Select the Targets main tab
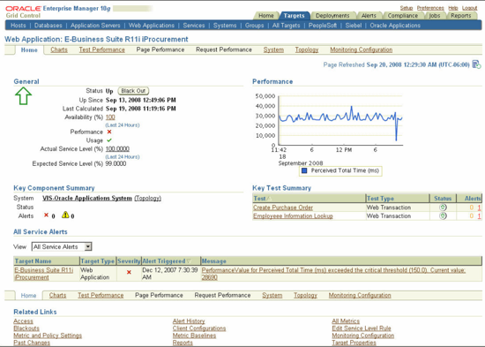Screen dimensions: 485x347 click(294, 16)
